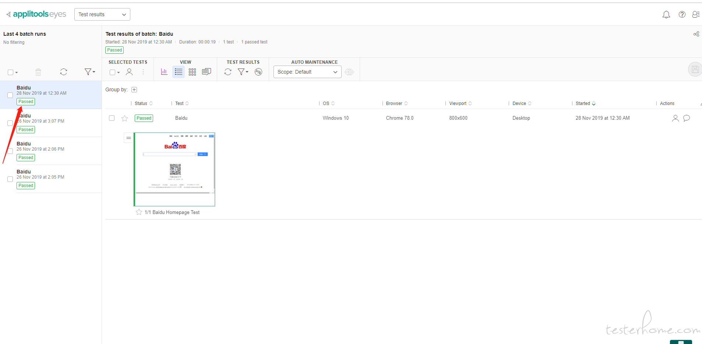This screenshot has height=344, width=702.
Task: Toggle the select-all batches checkbox
Action: [x=10, y=72]
